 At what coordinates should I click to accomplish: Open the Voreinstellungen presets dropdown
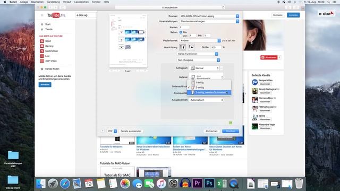pyautogui.click(x=209, y=21)
